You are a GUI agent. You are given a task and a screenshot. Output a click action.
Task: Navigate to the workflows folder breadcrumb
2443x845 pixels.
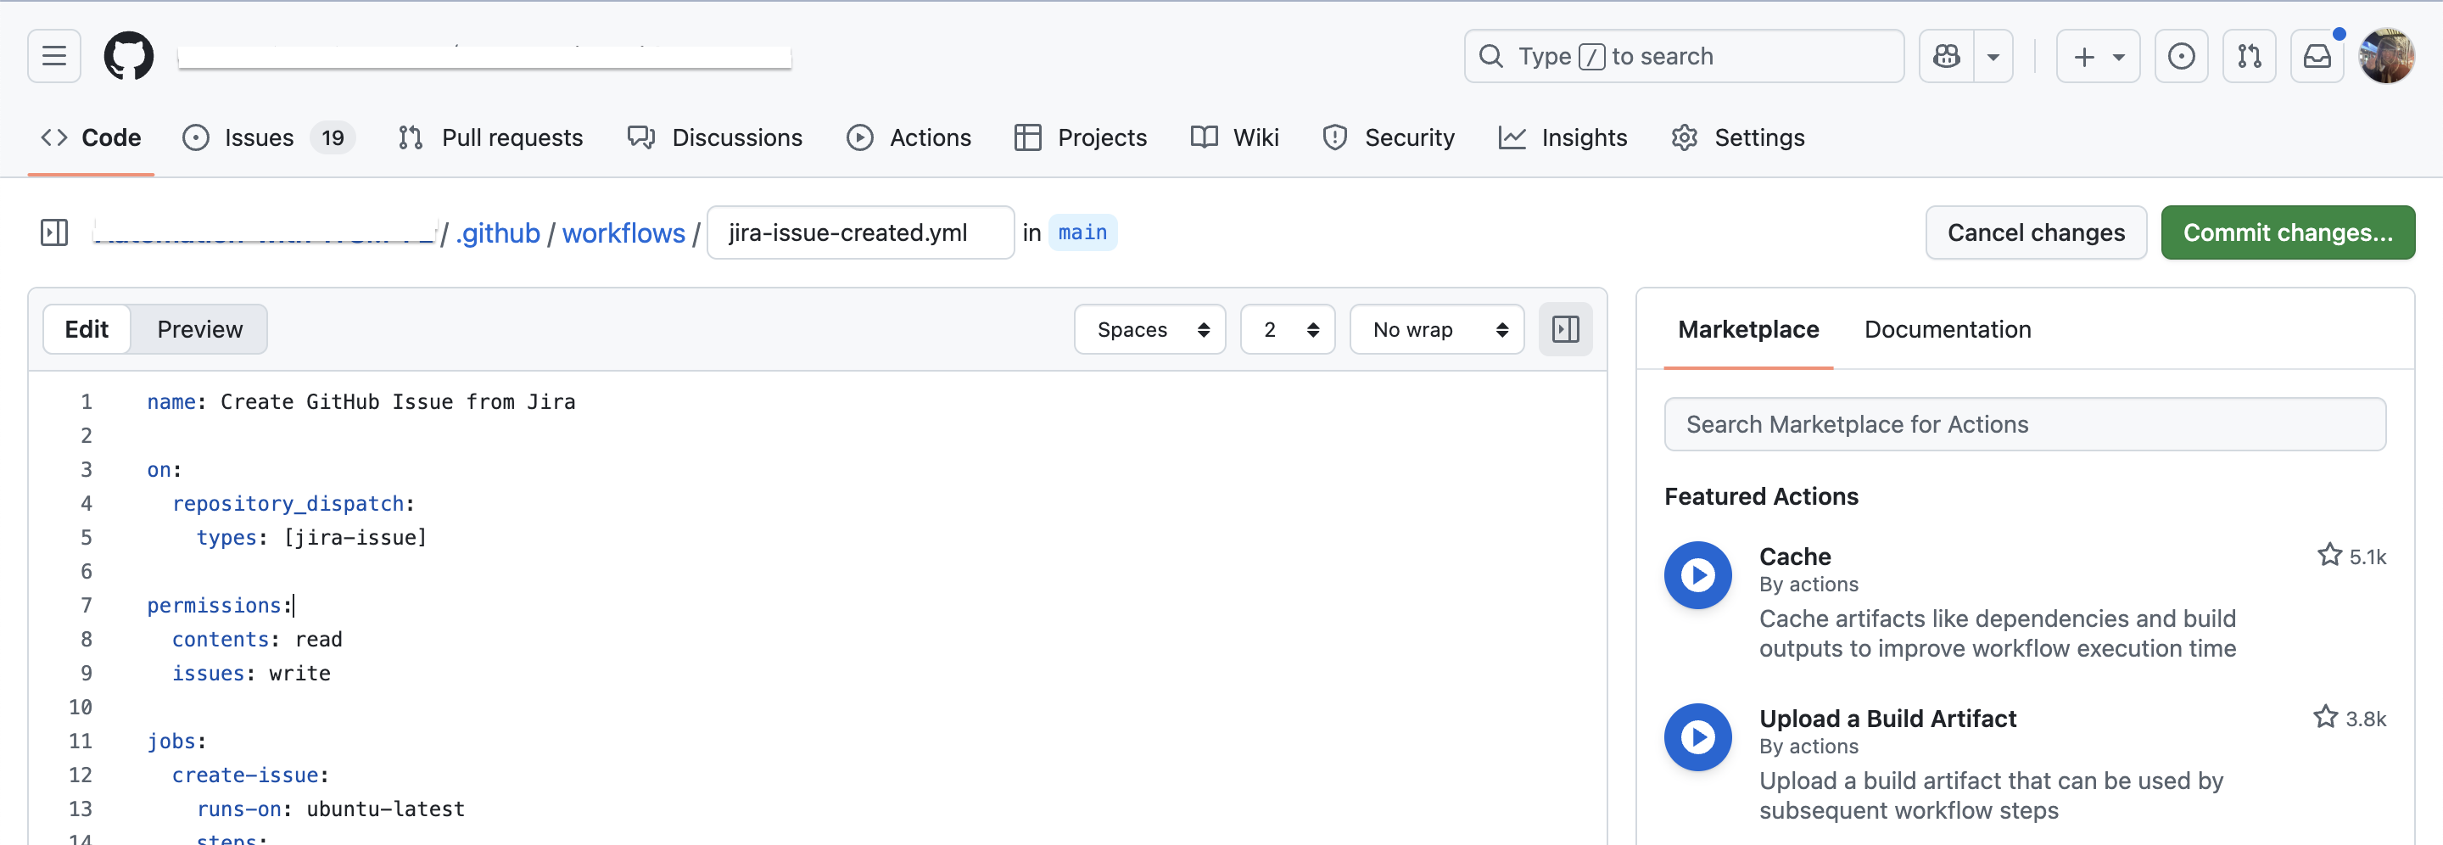pos(623,232)
